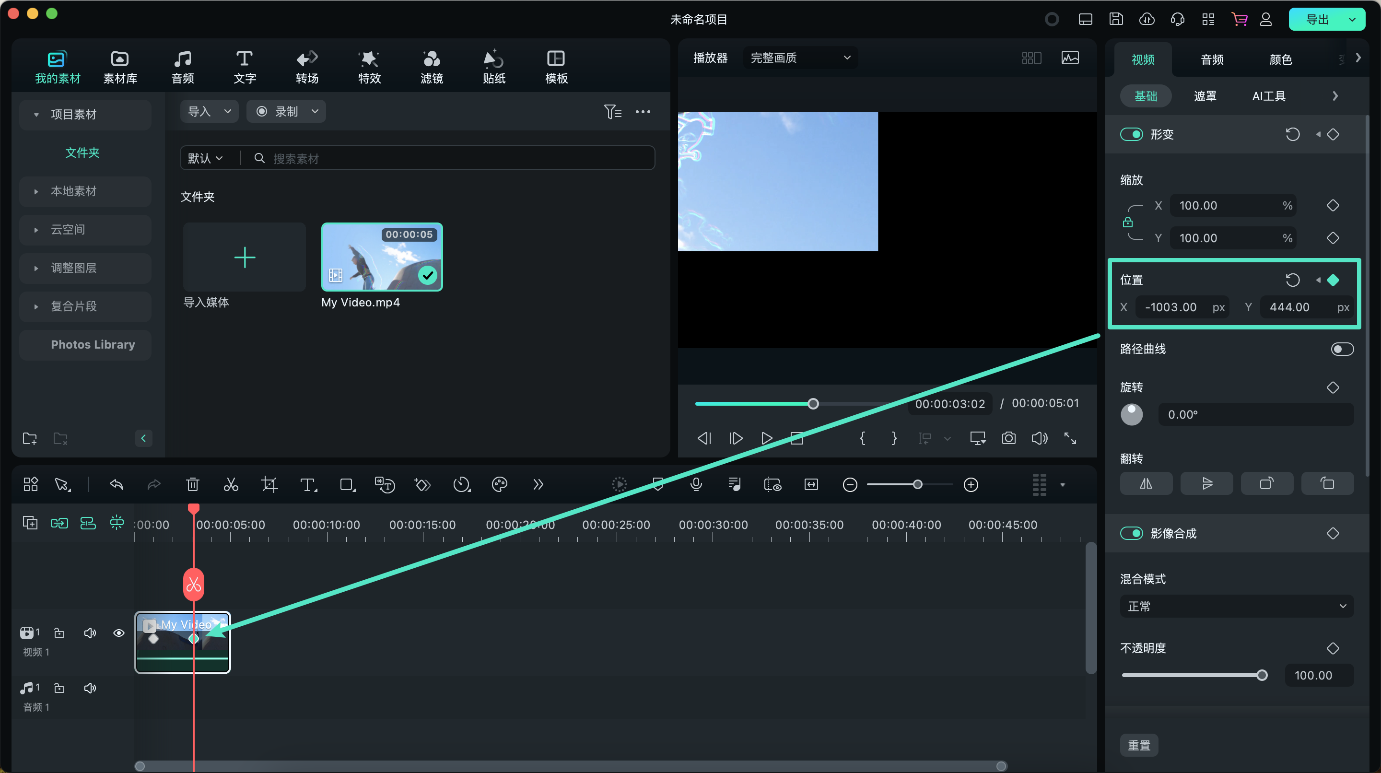Open the speed adjustment icon
Screen dimensions: 1381x773
[x=461, y=485]
